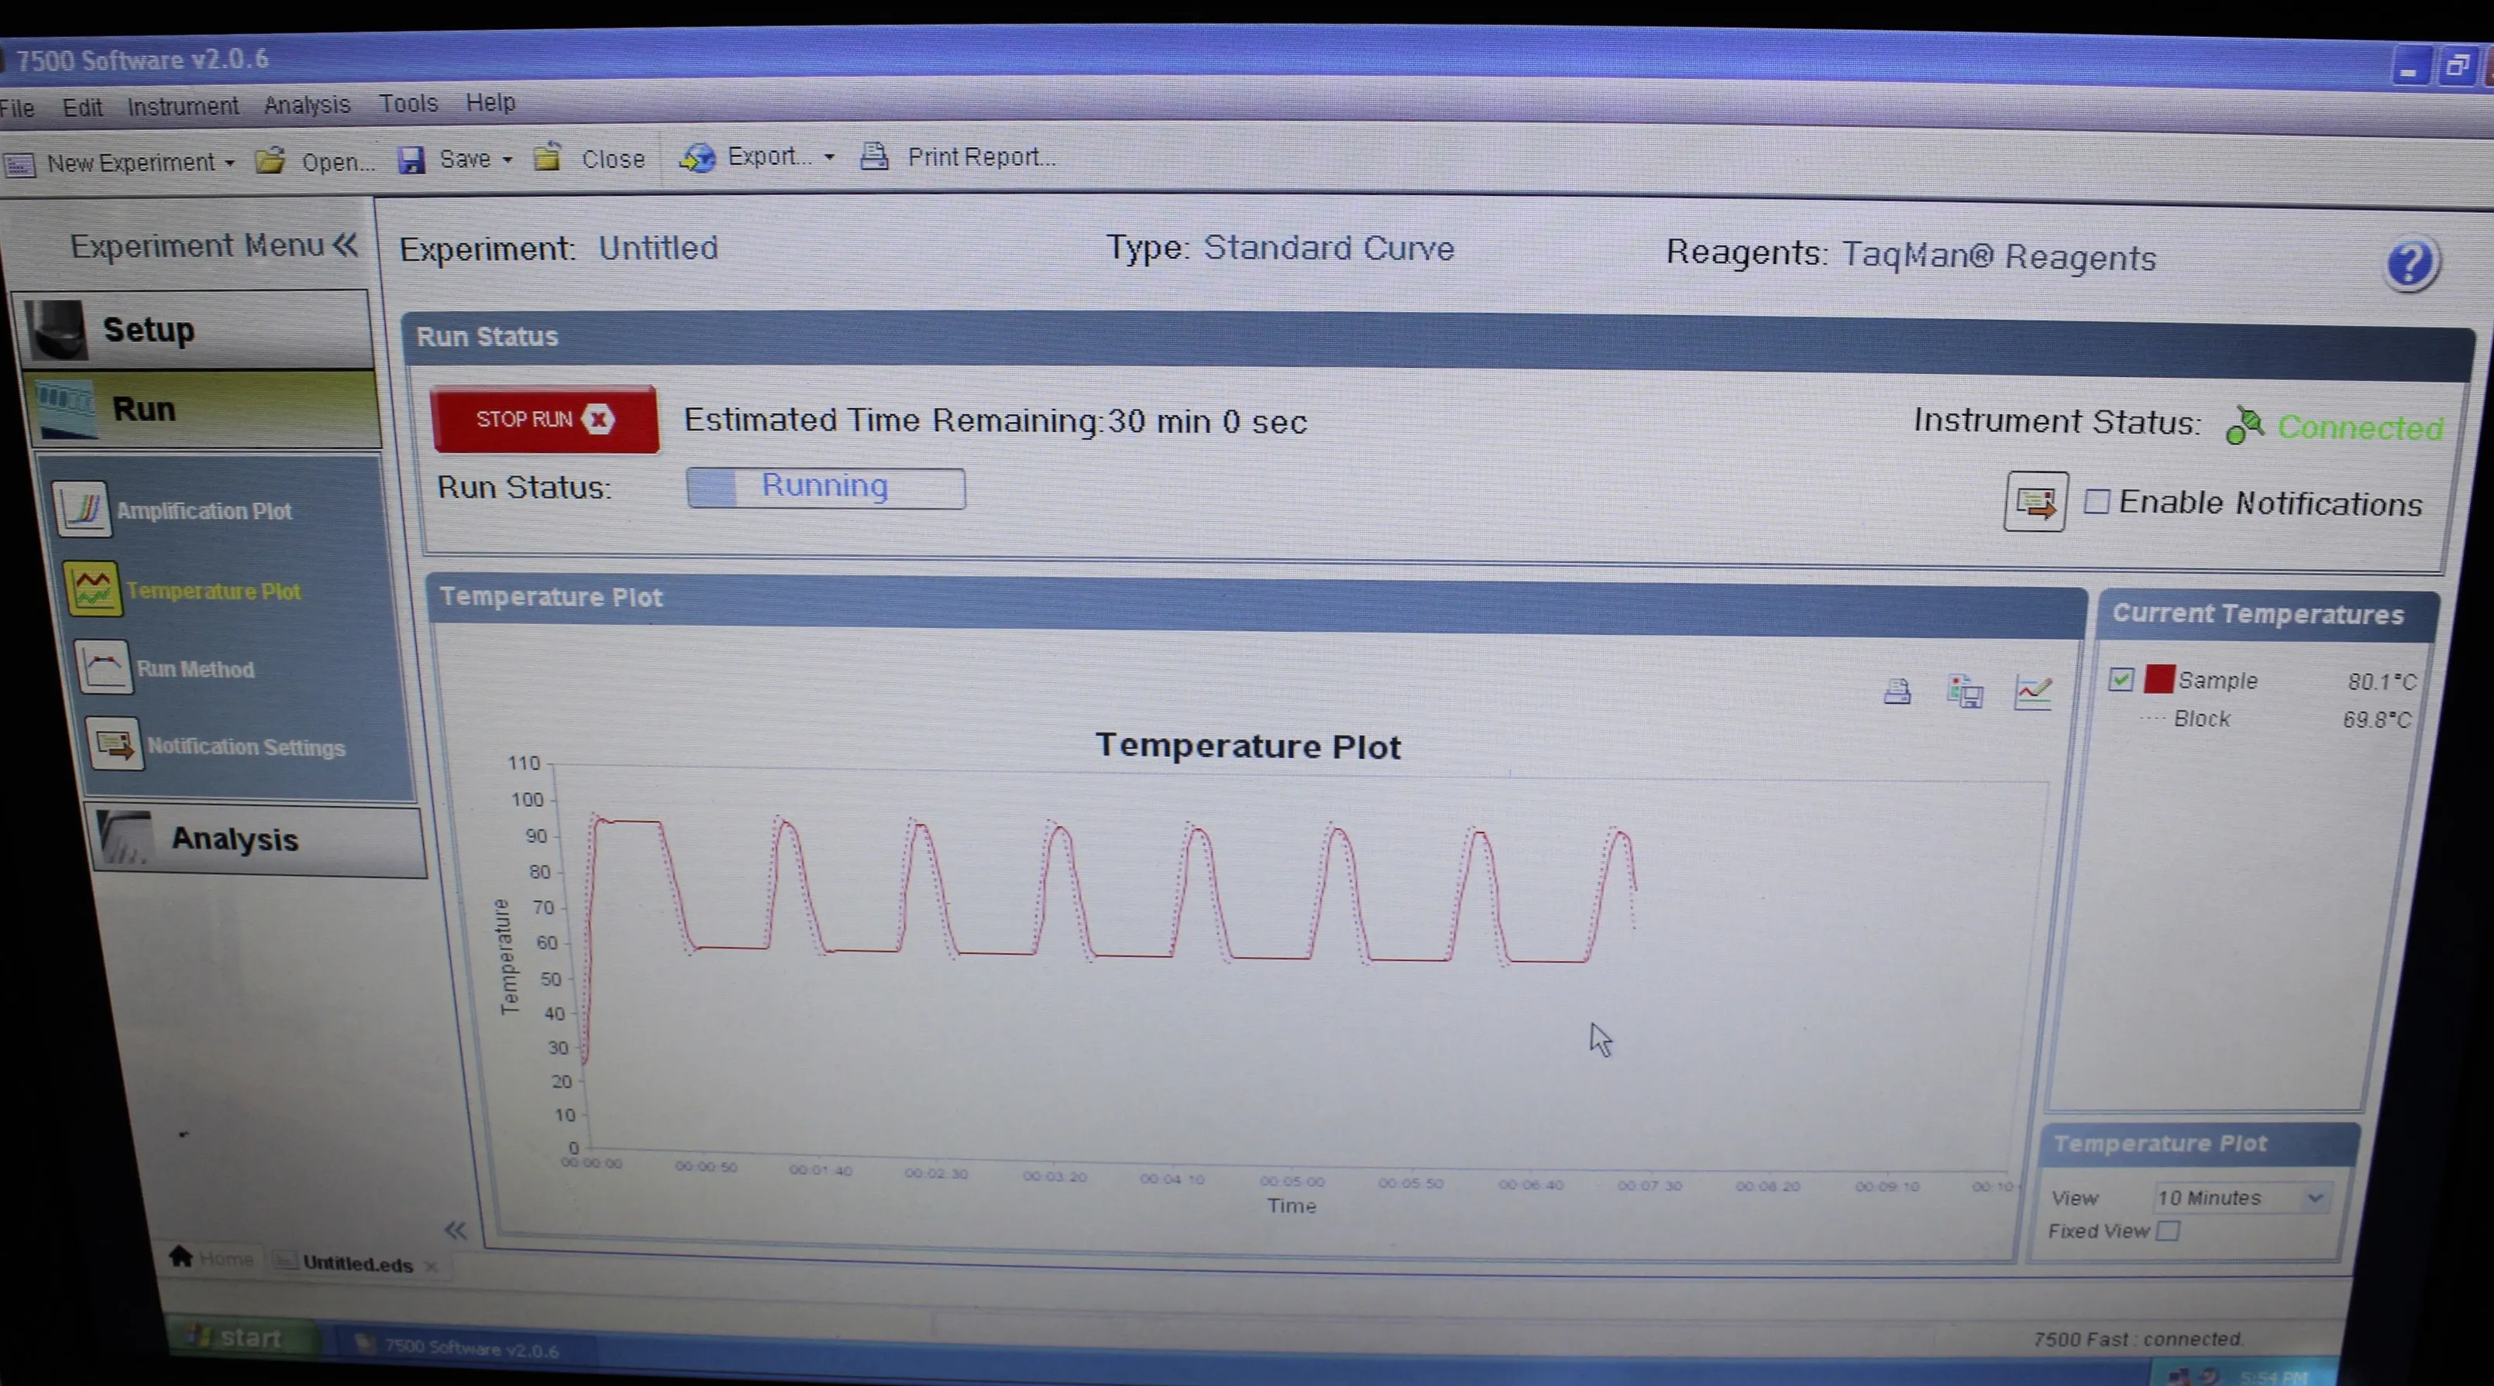Click the print plot icon
Screen dimensions: 2494x1386
[x=1897, y=691]
